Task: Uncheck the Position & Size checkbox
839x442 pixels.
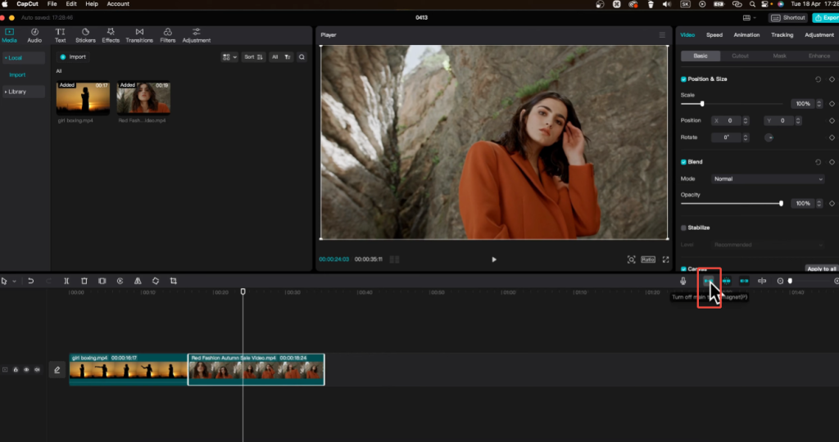Action: pos(684,79)
